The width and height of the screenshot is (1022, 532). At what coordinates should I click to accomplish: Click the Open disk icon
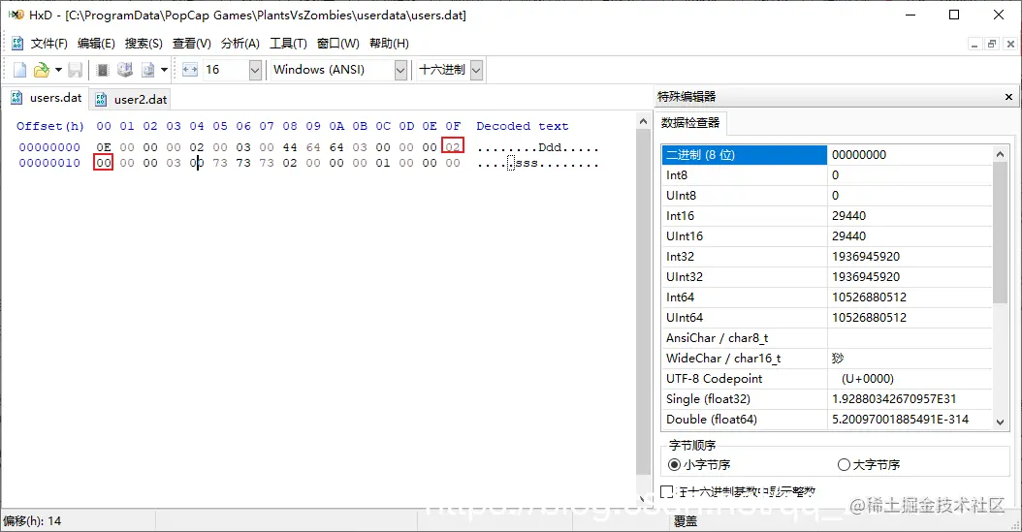(124, 70)
